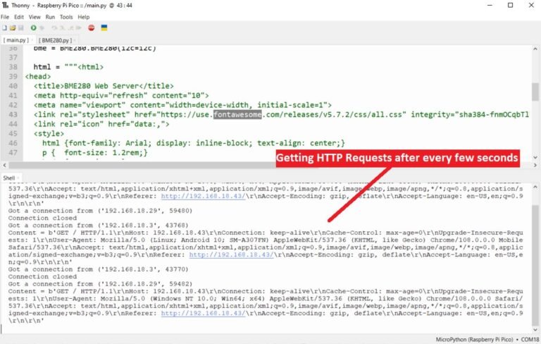Screen dimensions: 541x344
Task: Click the New file icon in toolbar
Action: pos(4,27)
